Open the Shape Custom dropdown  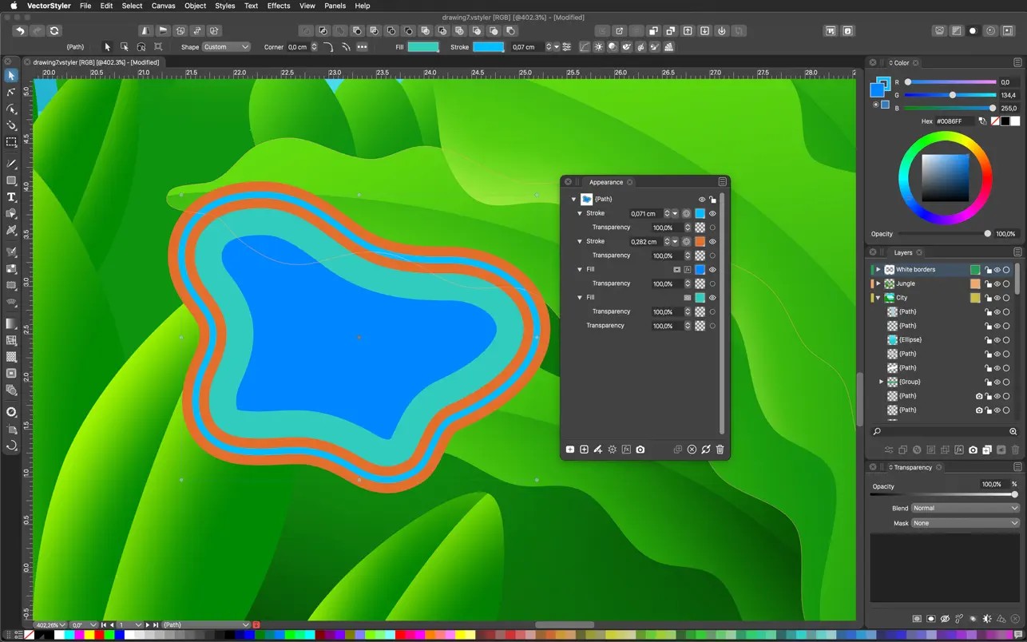coord(226,47)
